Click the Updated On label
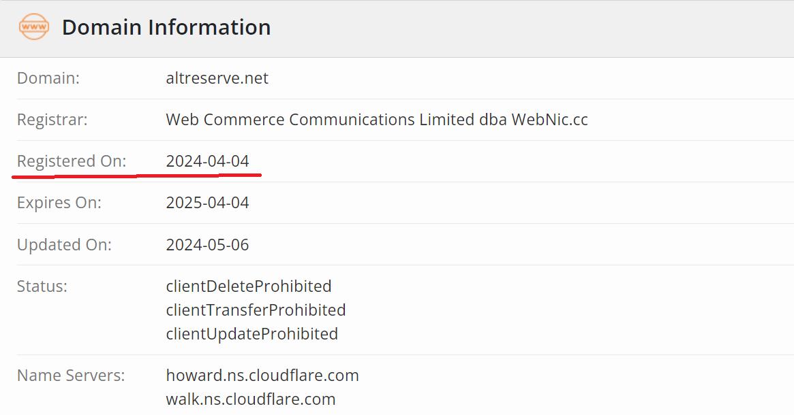This screenshot has height=415, width=794. tap(64, 245)
